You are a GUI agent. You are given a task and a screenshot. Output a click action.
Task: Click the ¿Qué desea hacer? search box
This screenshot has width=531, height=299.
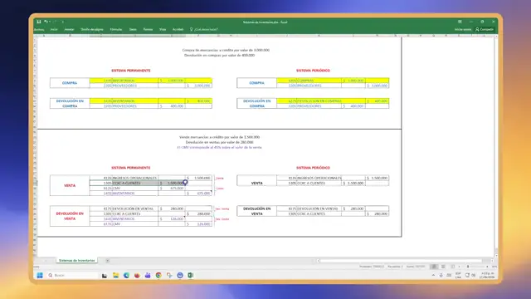[204, 30]
